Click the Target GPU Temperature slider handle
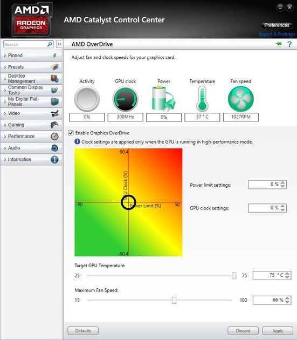 point(234,276)
